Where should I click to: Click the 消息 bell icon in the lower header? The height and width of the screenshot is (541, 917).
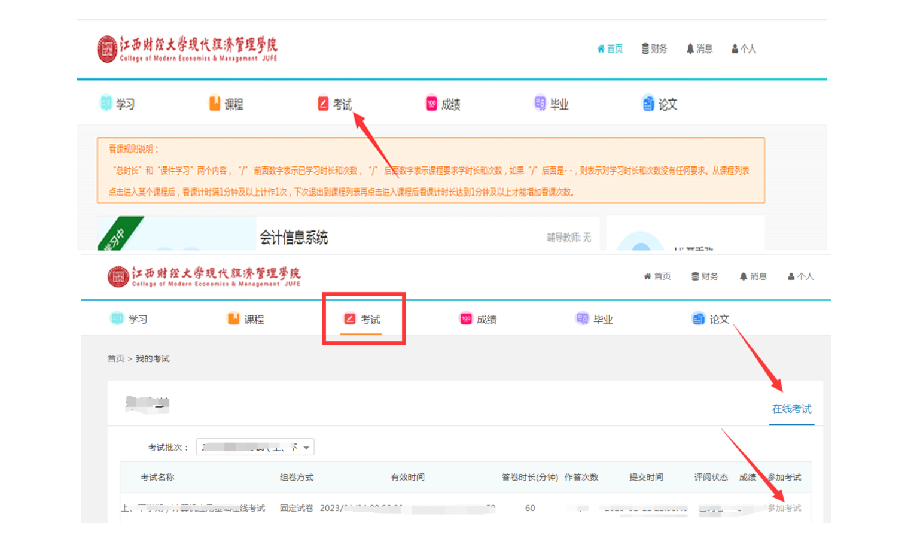pyautogui.click(x=744, y=276)
